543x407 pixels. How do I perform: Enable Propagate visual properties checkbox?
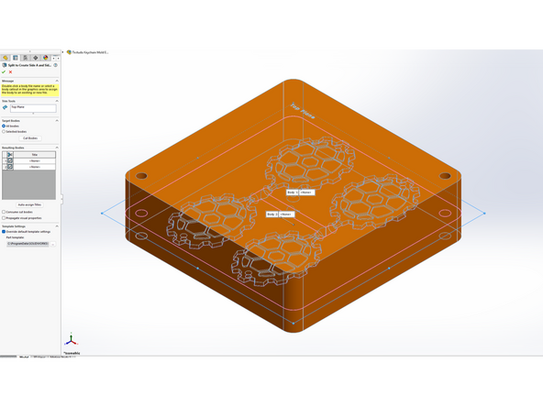click(x=4, y=218)
